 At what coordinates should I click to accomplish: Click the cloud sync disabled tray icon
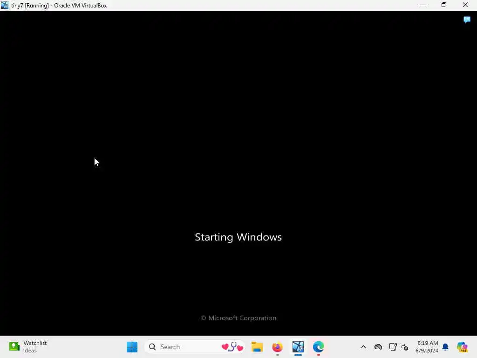click(x=378, y=347)
